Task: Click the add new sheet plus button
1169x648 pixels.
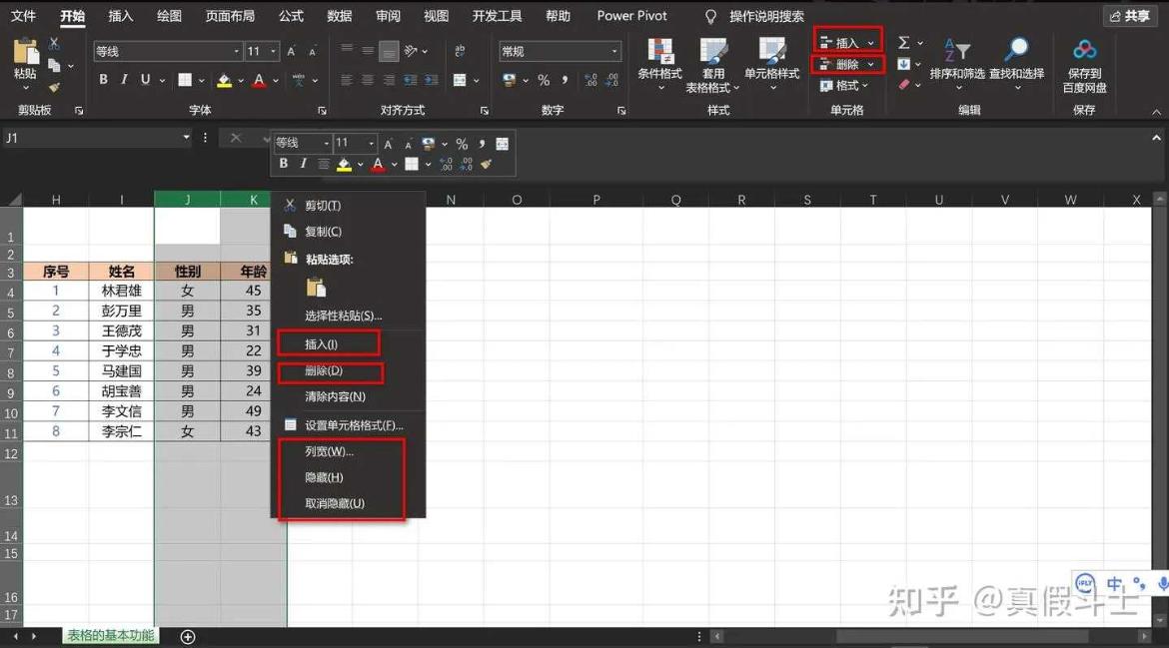Action: [188, 637]
